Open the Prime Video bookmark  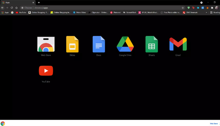[80, 13]
